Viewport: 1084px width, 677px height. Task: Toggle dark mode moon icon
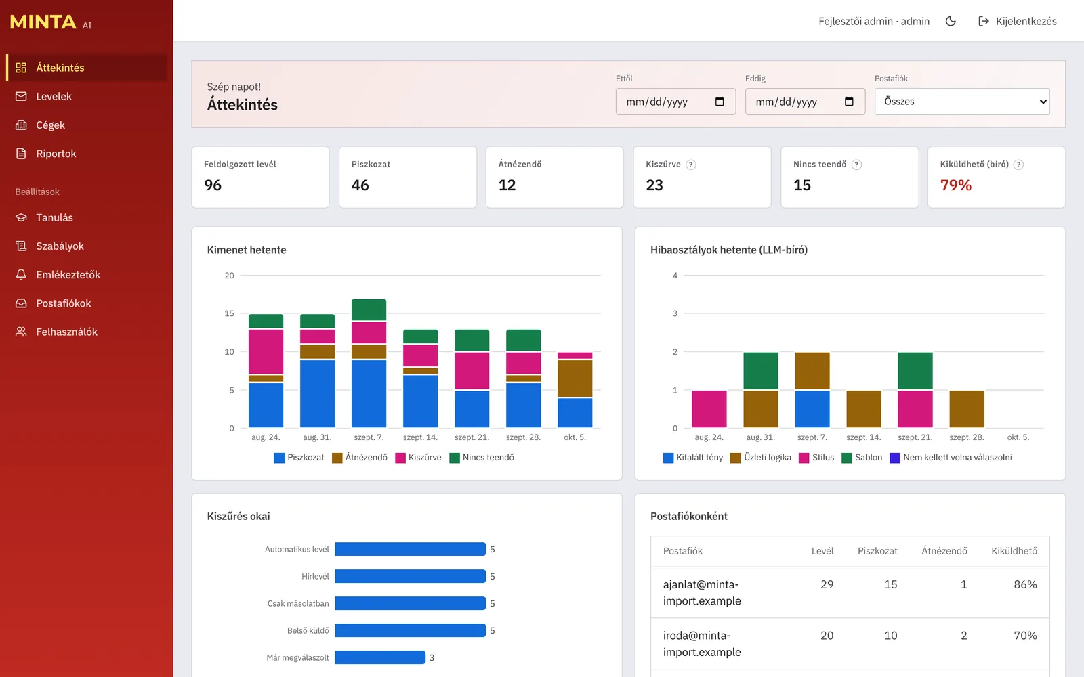(x=951, y=21)
